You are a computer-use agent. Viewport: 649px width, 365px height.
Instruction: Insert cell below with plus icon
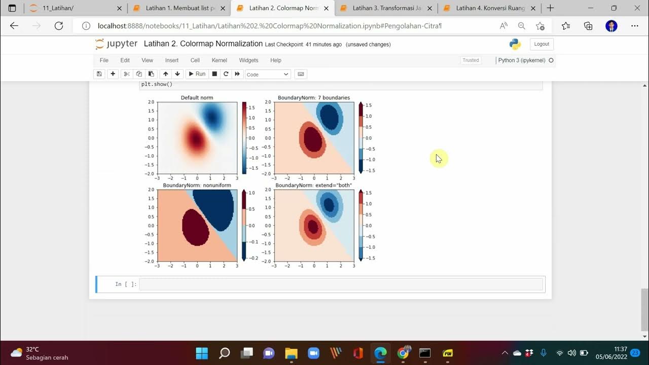click(x=113, y=74)
